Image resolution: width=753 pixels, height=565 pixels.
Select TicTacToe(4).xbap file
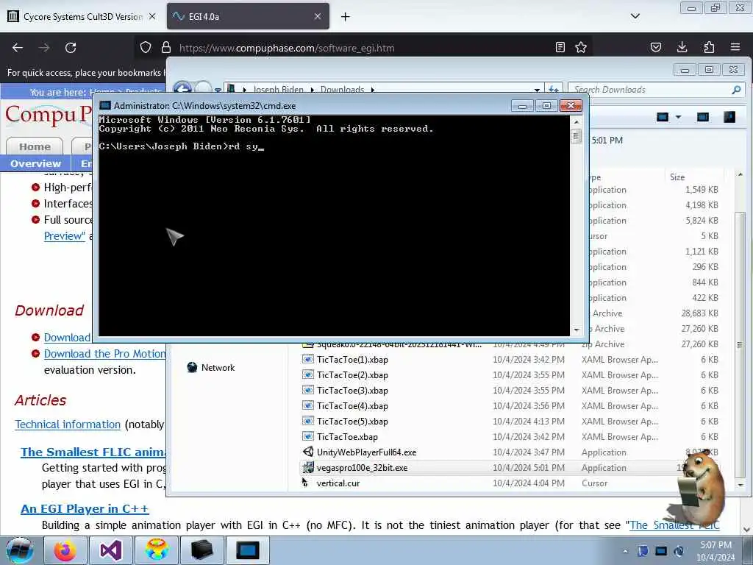pos(352,405)
